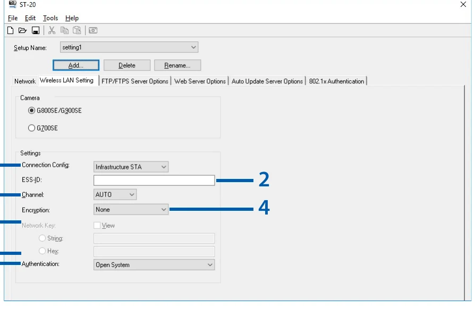
Task: Tick the View network key checkbox
Action: [x=97, y=225]
